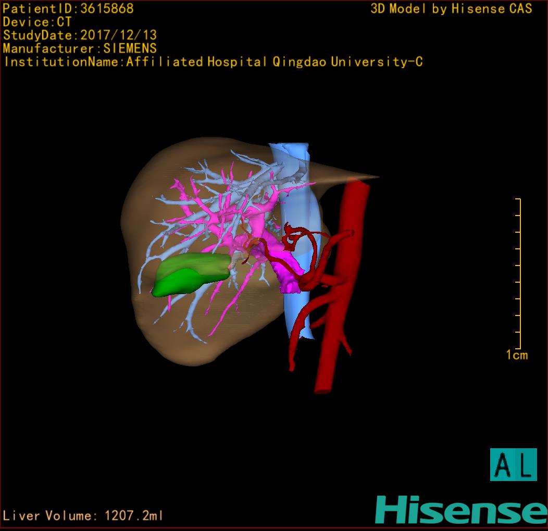
Task: Click the '1cm' scale label
Action: pos(517,355)
